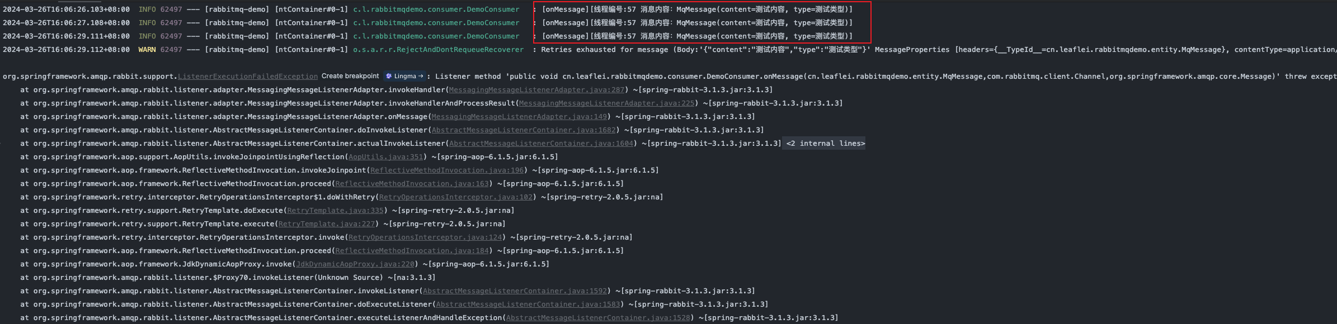The image size is (1337, 324).
Task: Open AbstractMessageListenerContainer.java:1592 link
Action: (515, 291)
